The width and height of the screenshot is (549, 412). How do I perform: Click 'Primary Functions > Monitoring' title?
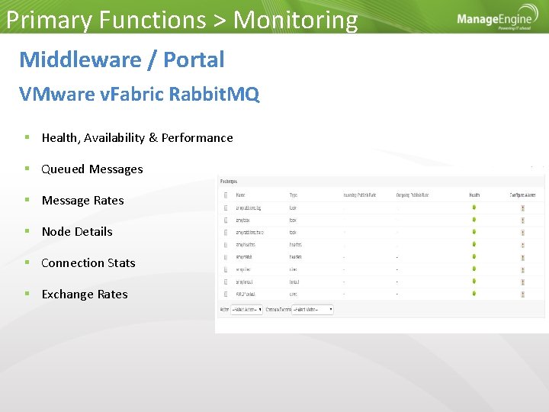(x=182, y=20)
